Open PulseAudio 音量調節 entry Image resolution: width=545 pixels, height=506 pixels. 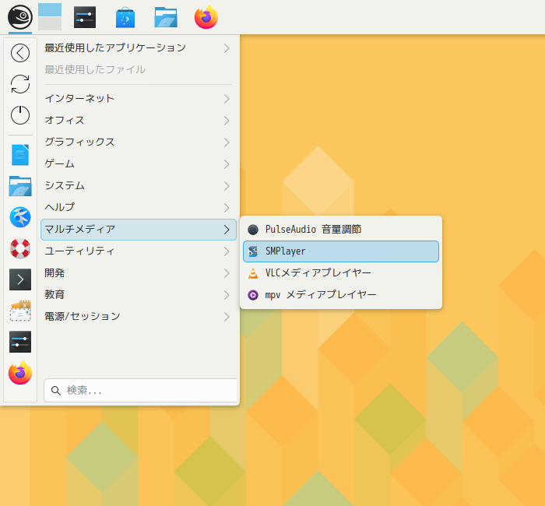point(341,230)
